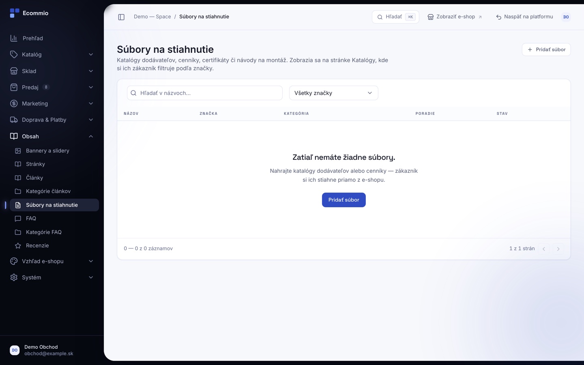
Task: Collapse the Obsah menu chevron
Action: [x=91, y=136]
